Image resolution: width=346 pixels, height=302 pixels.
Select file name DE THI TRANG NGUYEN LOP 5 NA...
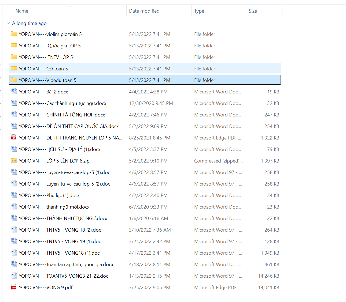84,138
